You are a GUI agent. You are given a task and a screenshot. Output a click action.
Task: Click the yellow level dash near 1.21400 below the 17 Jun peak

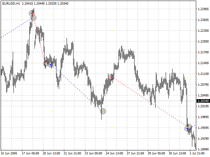tap(33, 64)
